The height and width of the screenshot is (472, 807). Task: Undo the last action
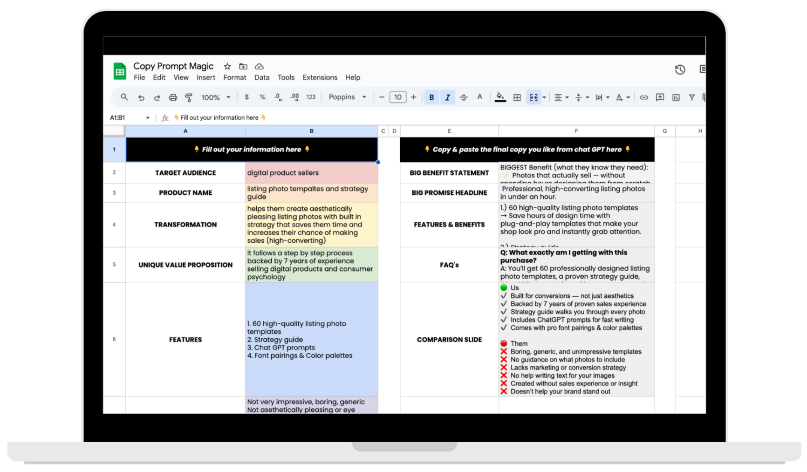point(141,97)
